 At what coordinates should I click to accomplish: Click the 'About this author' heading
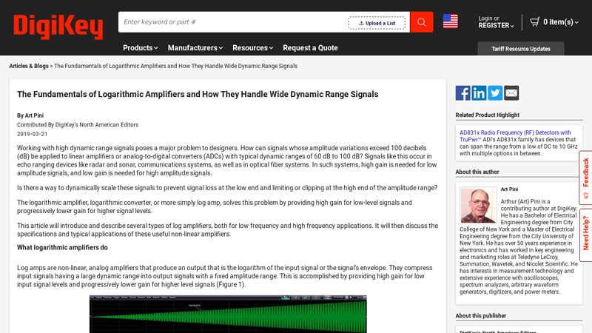click(x=477, y=172)
